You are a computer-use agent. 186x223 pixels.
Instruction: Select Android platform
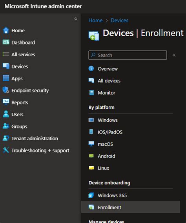tap(106, 156)
